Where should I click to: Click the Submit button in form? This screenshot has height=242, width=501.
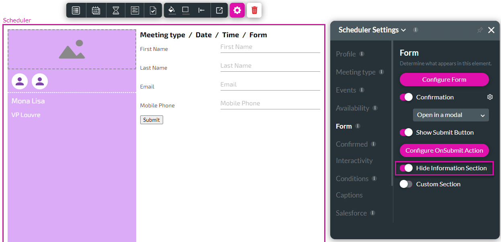[x=151, y=120]
